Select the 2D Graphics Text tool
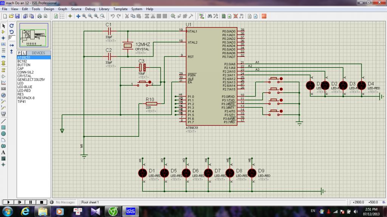387x217 pixels. click(x=3, y=152)
